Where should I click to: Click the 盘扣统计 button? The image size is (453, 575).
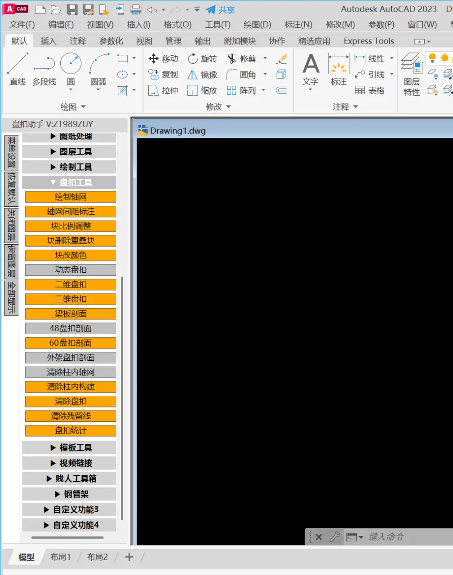click(x=71, y=430)
